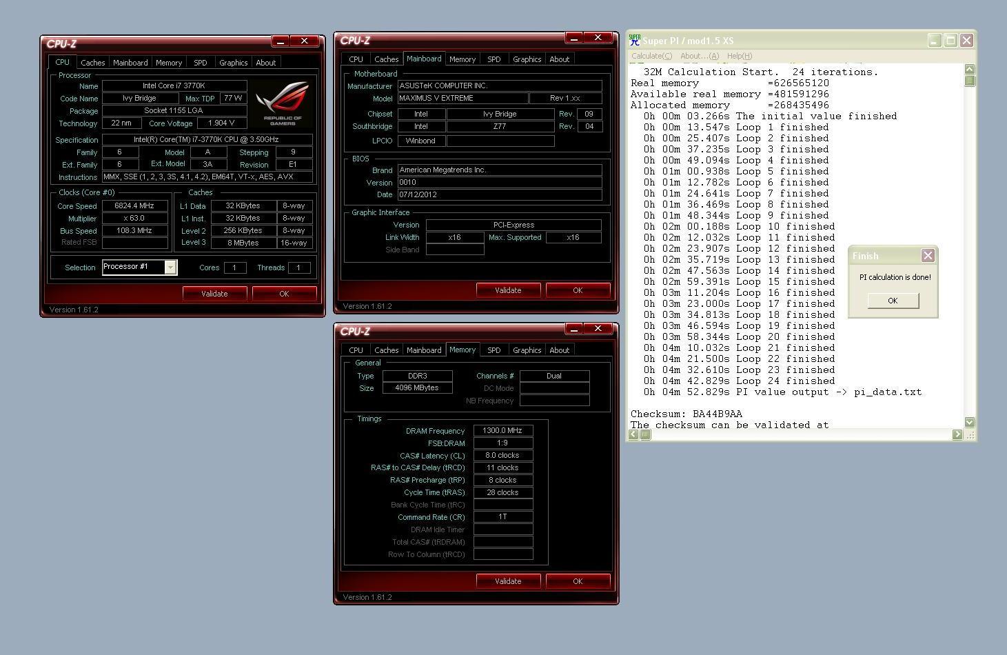Maximize the Super PI window
The width and height of the screenshot is (1007, 655).
coord(950,41)
